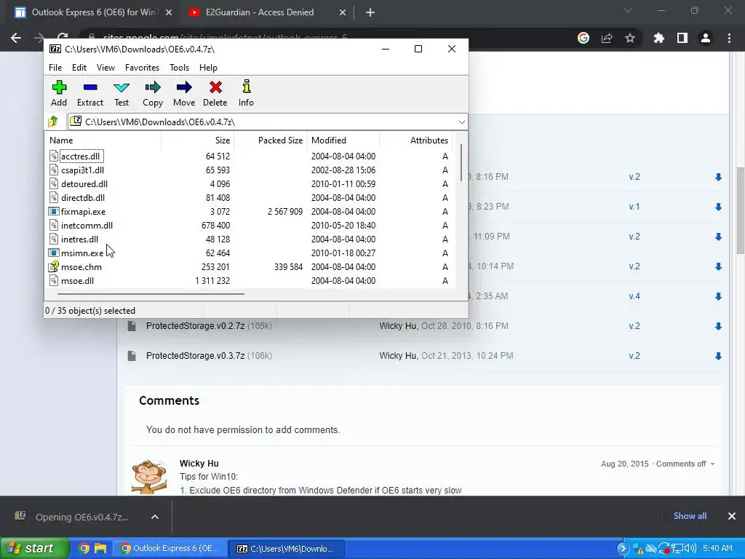
Task: Sort by Modified column header
Action: (x=343, y=140)
